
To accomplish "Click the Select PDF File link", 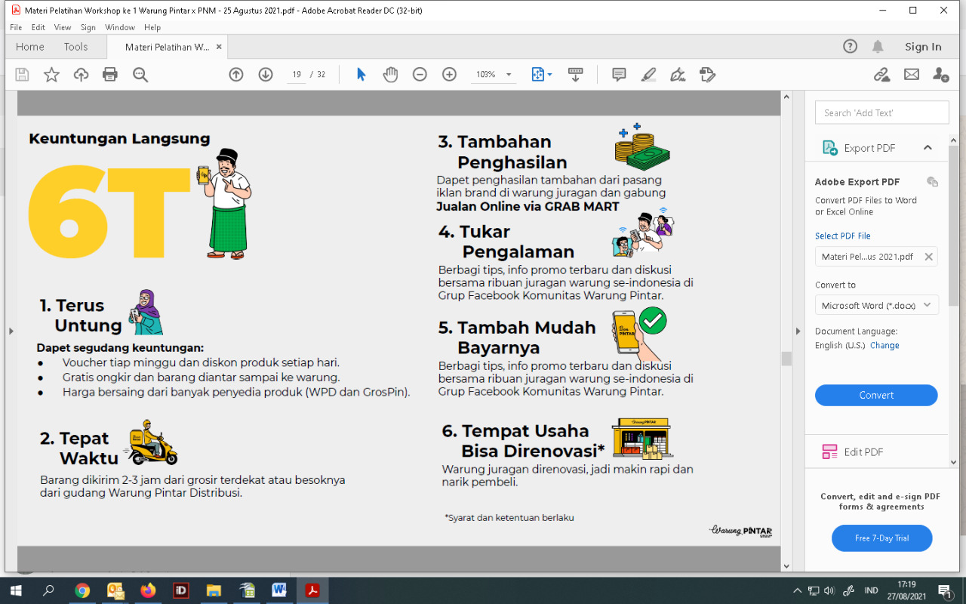I will point(842,236).
